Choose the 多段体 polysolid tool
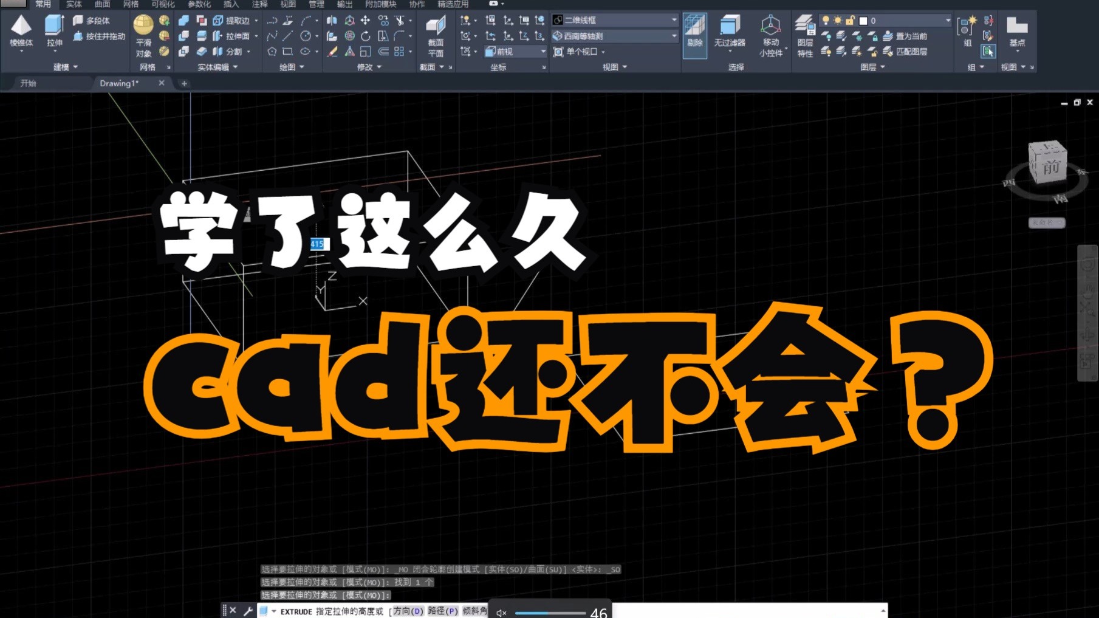The height and width of the screenshot is (618, 1099). tap(92, 21)
